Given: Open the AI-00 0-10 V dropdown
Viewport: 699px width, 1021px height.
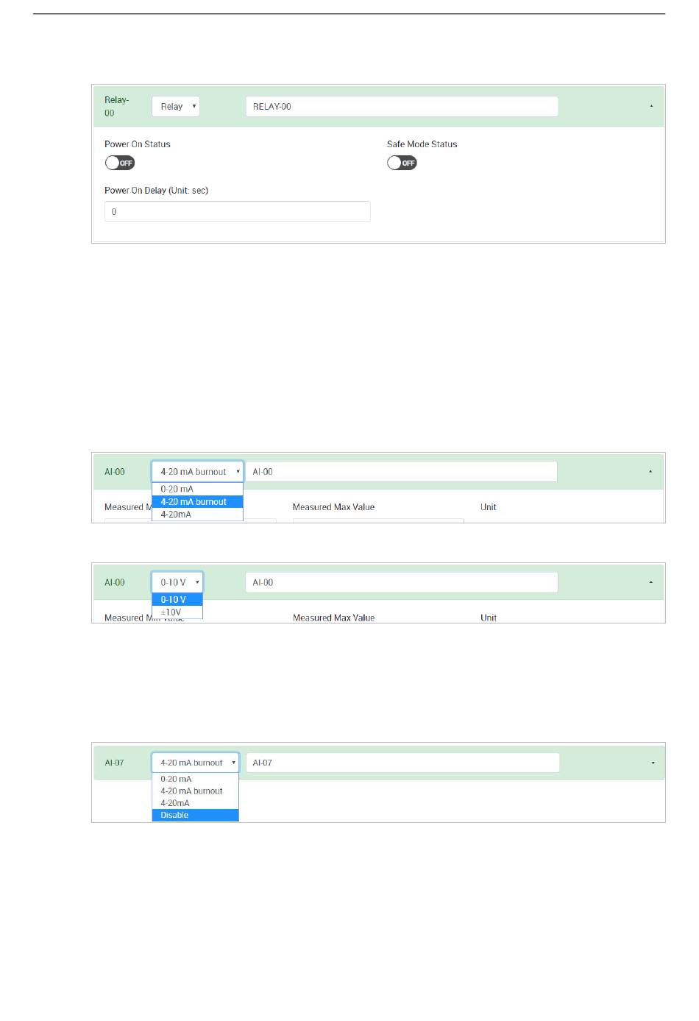Looking at the screenshot, I should (177, 582).
